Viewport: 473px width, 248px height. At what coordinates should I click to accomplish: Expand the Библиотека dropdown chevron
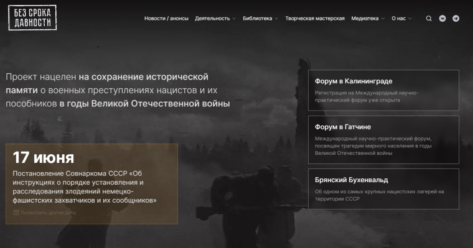tap(276, 19)
